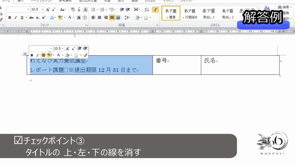Open ribbon font size 10.5 dropdown
Image resolution: width=295 pixels, height=165 pixels.
pyautogui.click(x=43, y=9)
